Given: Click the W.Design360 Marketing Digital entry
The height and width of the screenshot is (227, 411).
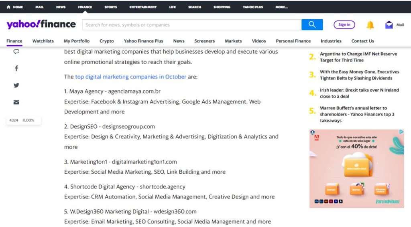Looking at the screenshot, I should click(130, 211).
